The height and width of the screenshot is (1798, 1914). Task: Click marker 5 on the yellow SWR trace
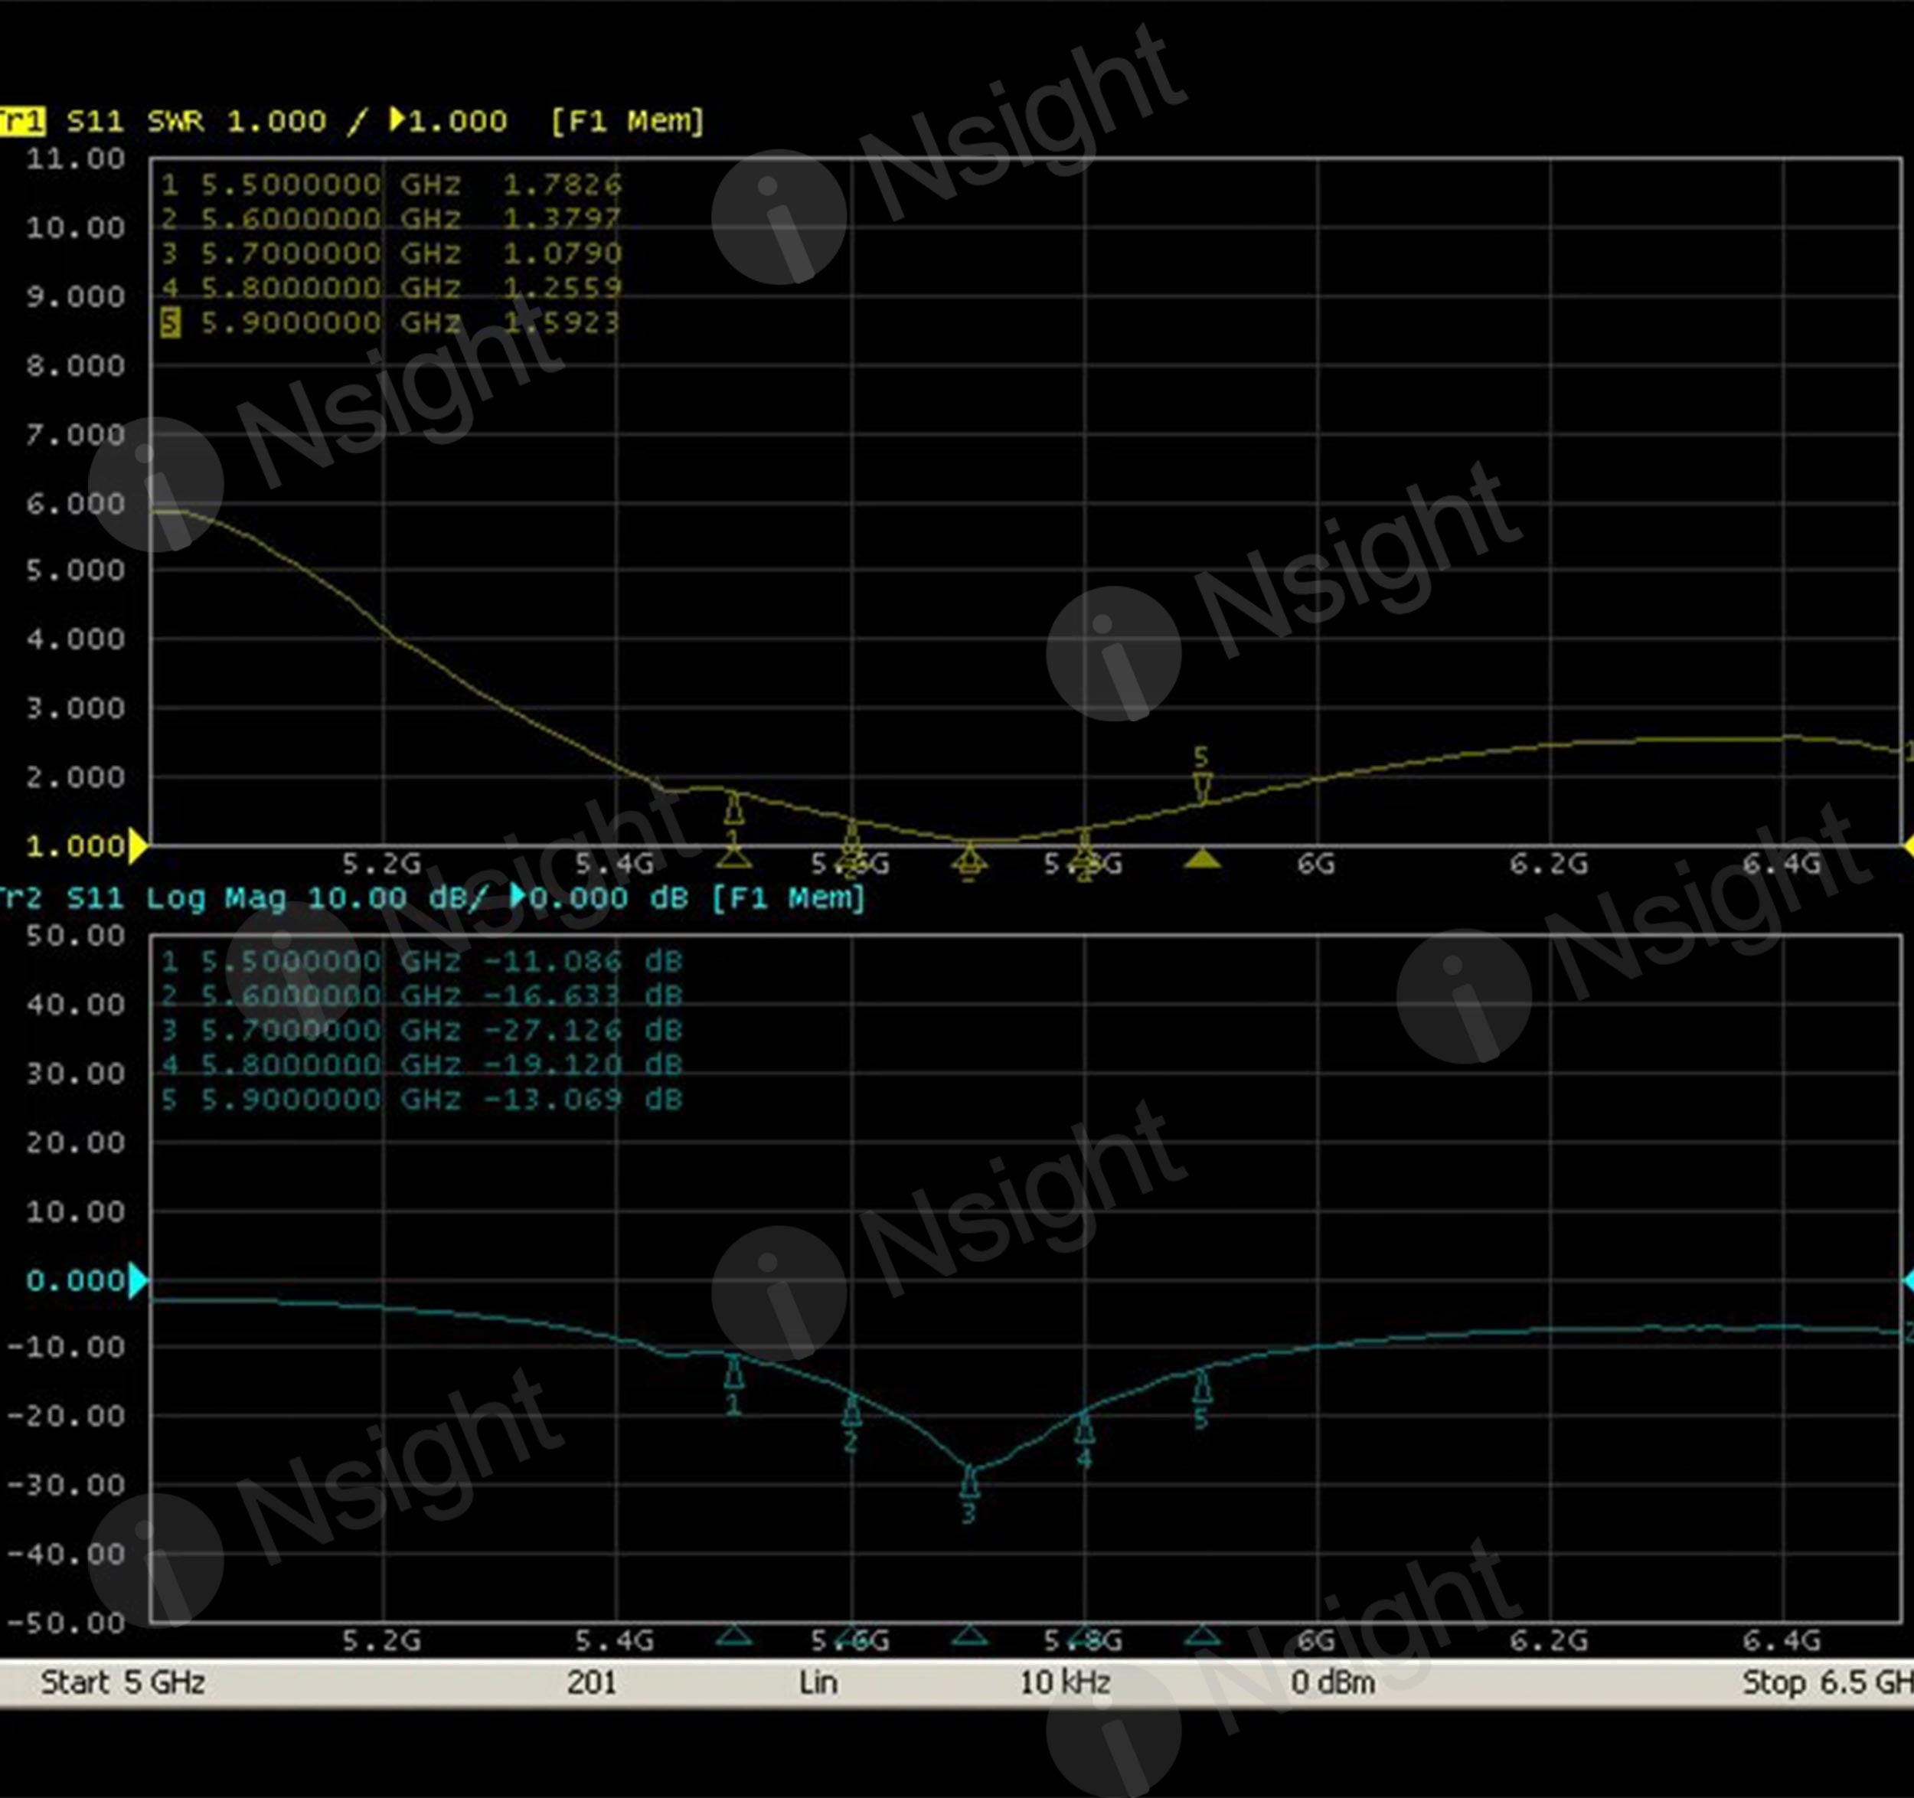click(1201, 788)
